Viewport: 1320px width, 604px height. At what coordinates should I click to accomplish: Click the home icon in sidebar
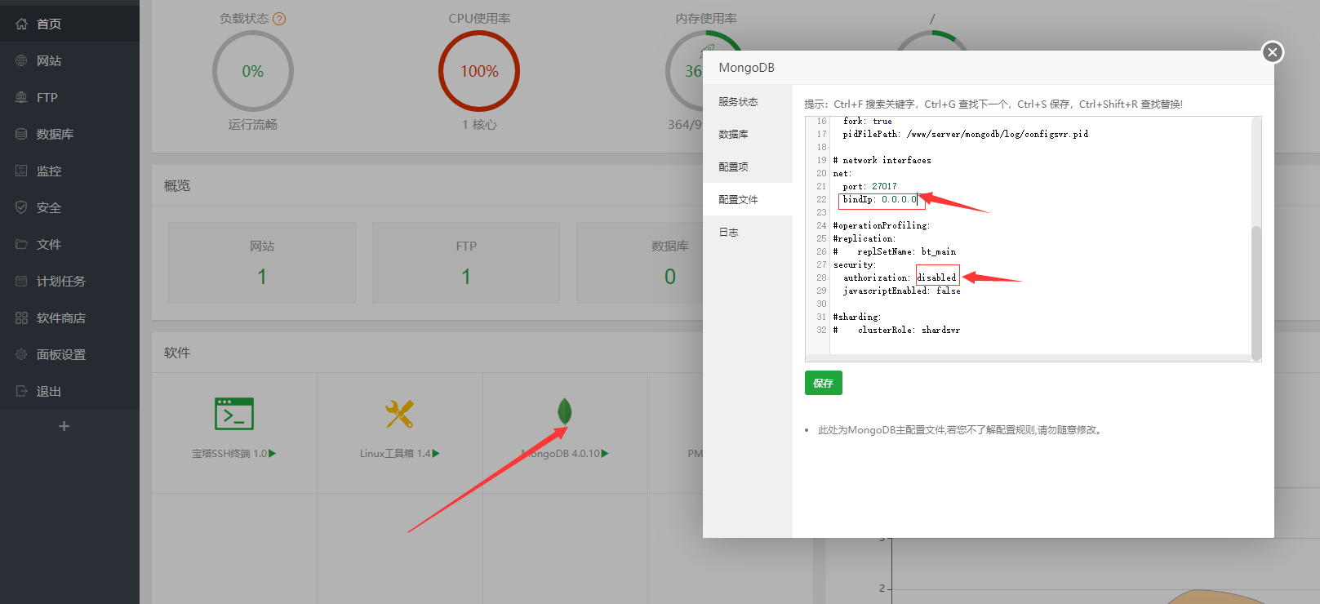[21, 24]
